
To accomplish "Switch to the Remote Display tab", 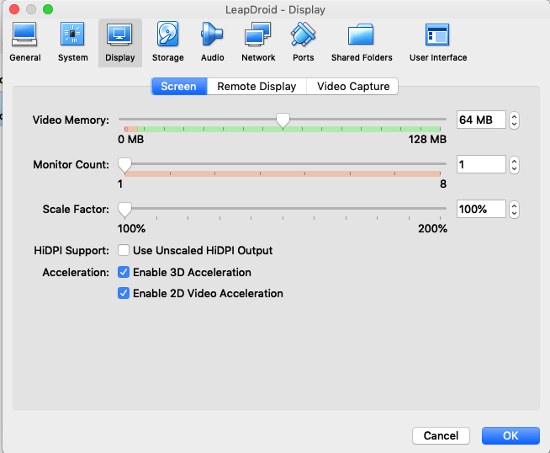I will pos(256,87).
